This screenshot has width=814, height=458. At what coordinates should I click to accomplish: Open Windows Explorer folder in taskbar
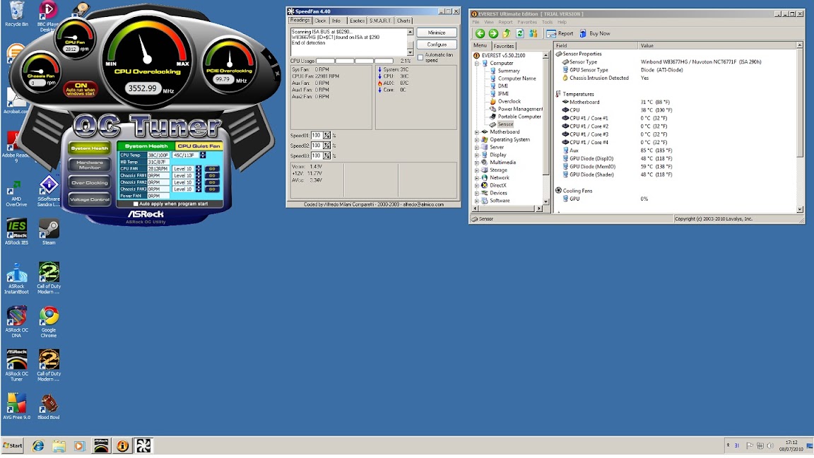pyautogui.click(x=59, y=445)
